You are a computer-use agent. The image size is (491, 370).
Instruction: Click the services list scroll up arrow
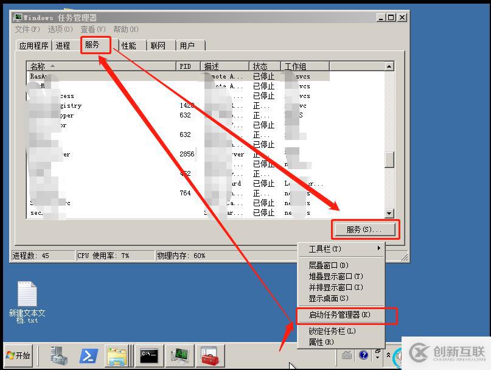coord(389,66)
